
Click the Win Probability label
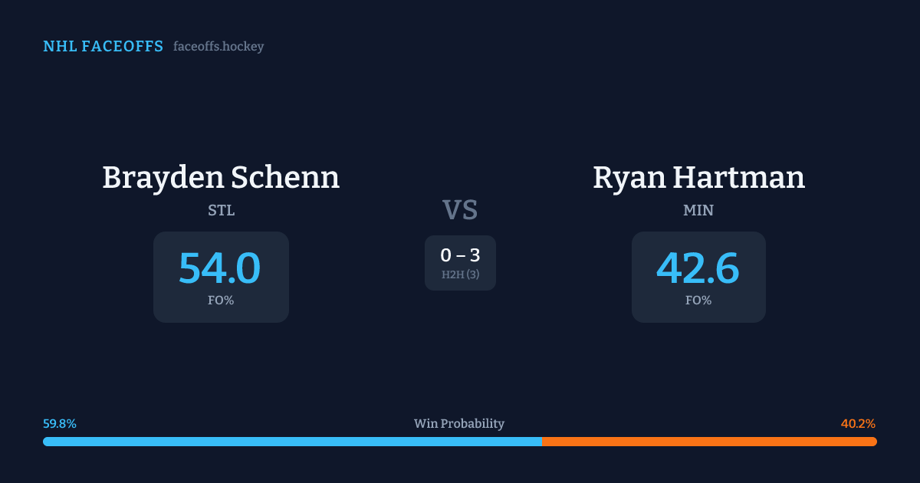point(459,424)
